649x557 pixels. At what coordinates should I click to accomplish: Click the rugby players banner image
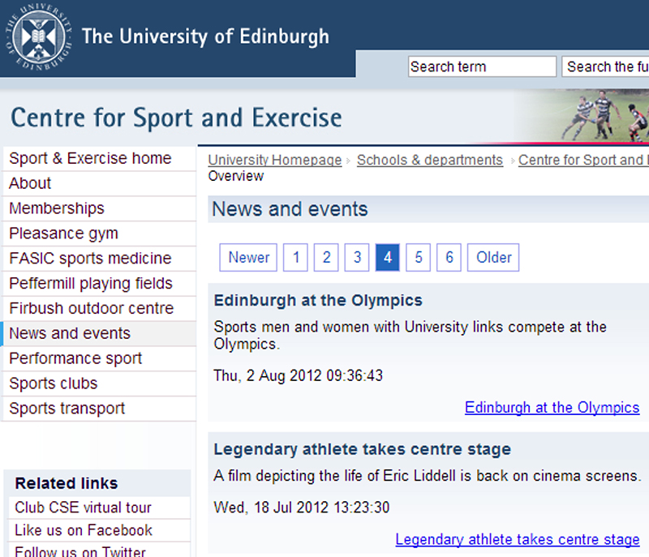tap(582, 116)
